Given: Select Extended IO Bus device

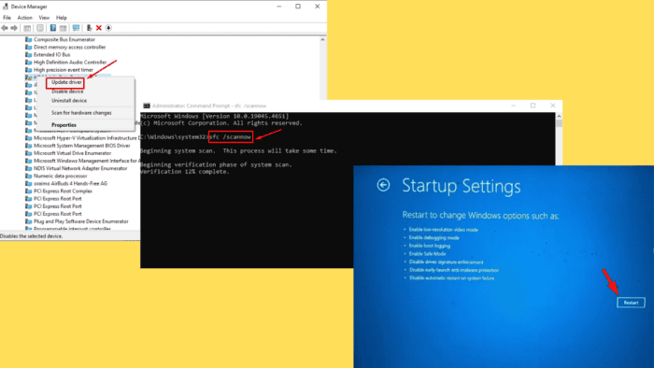Looking at the screenshot, I should [51, 54].
